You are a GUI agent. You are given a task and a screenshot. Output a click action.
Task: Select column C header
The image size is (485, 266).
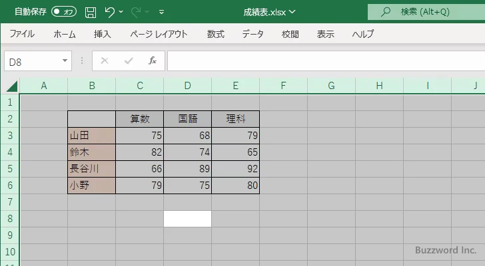coord(140,86)
